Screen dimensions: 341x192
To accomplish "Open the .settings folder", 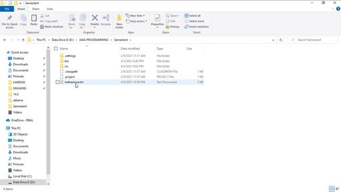I will [70, 55].
